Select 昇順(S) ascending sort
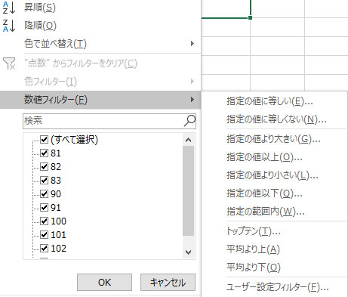This screenshot has width=348, height=297. [40, 8]
